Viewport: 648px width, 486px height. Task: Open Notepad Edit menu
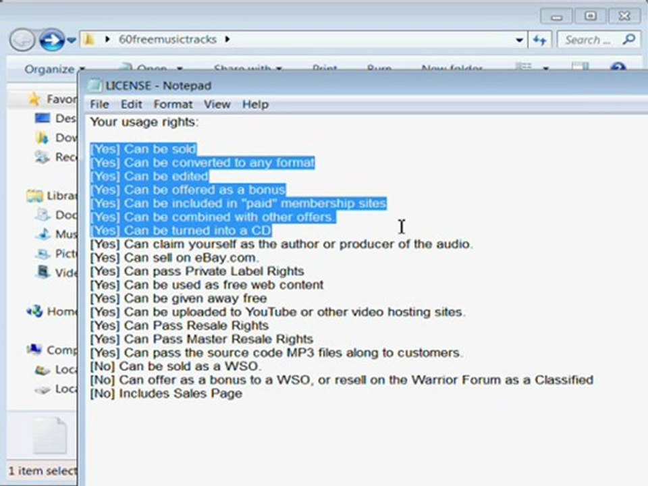point(132,104)
